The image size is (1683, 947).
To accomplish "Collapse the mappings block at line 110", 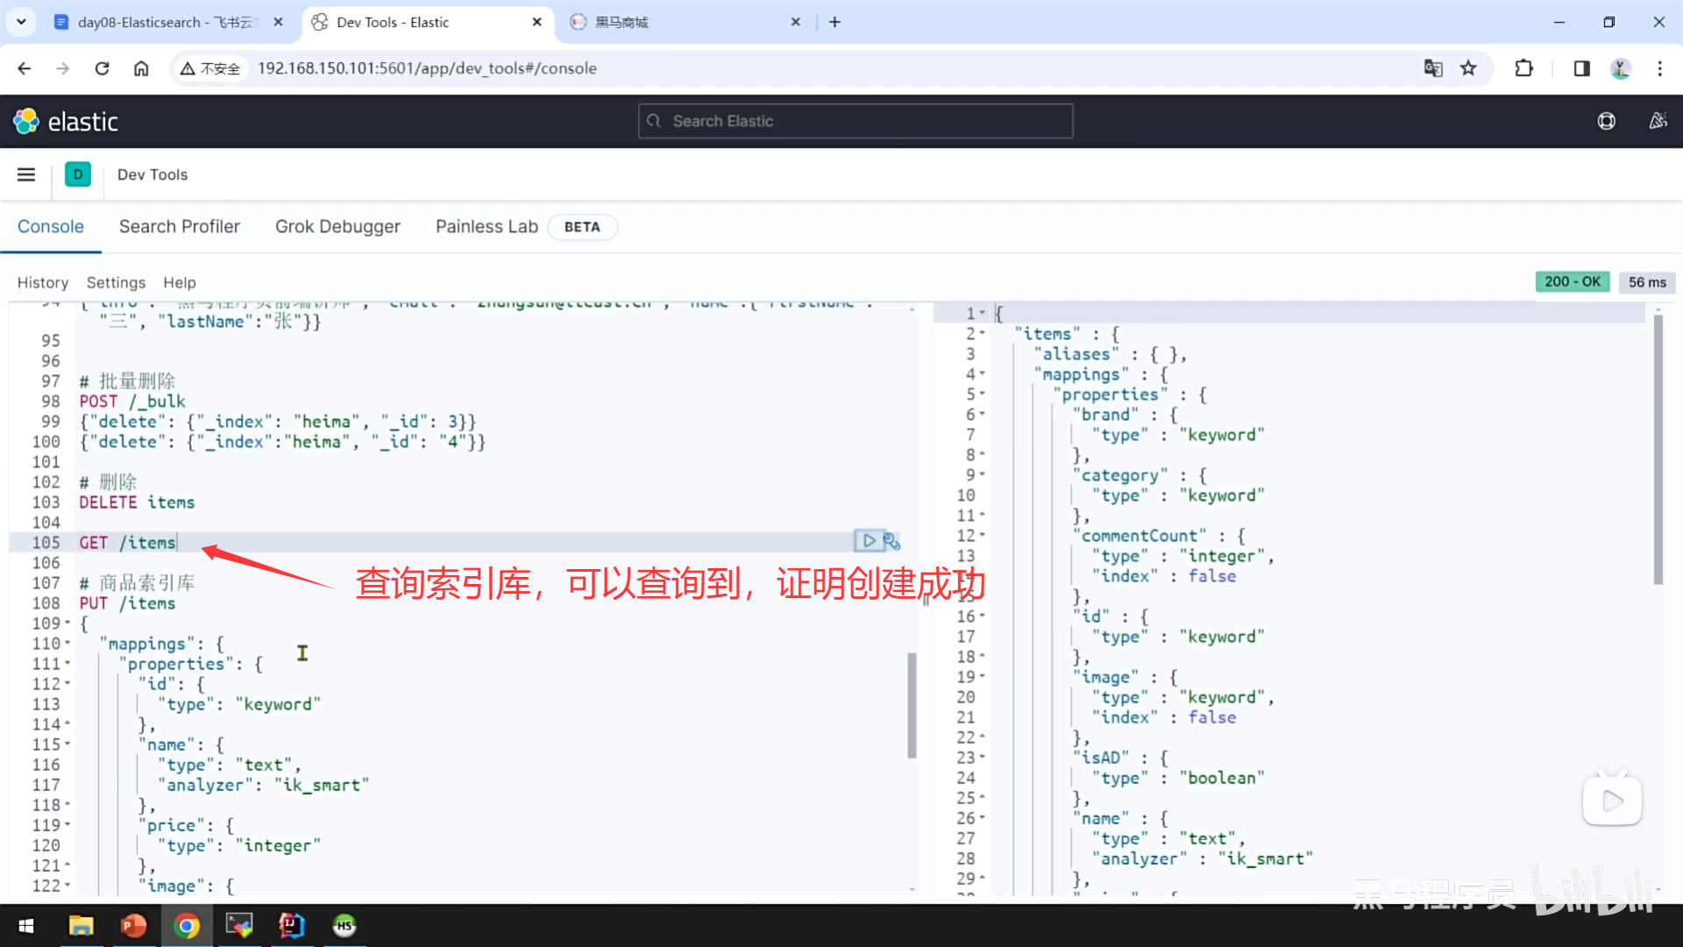I will (x=67, y=644).
